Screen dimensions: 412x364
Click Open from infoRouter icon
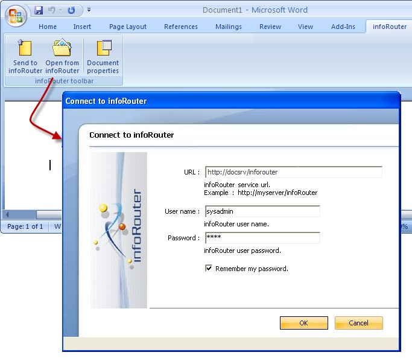click(x=62, y=57)
